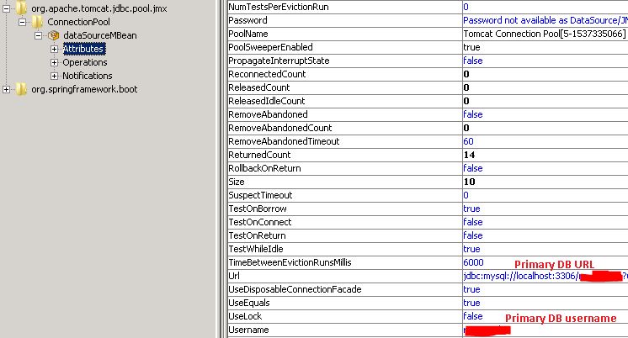The image size is (628, 338).
Task: Edit the RemoveAbandonedTimeout value 60
Action: 468,141
